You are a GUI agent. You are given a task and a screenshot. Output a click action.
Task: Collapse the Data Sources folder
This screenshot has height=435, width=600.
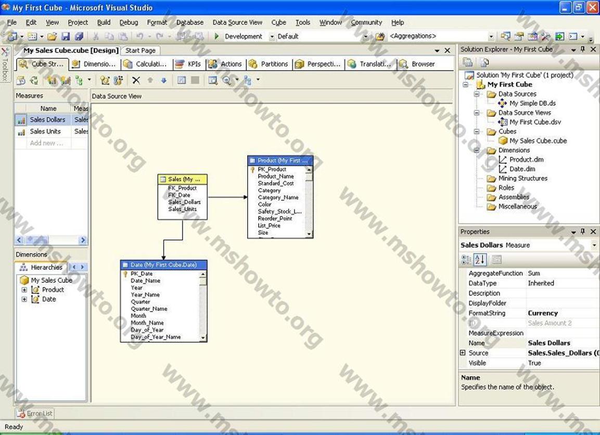click(x=477, y=94)
